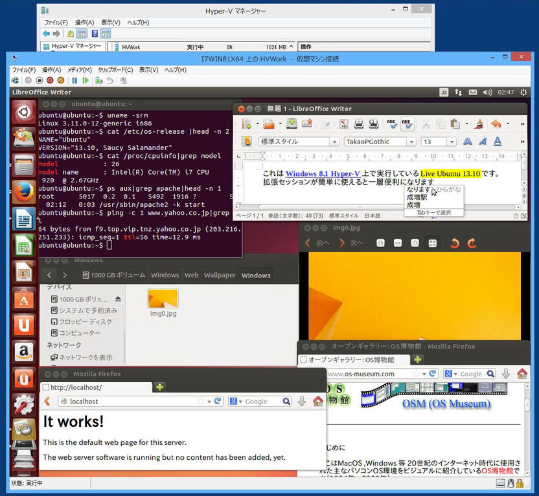Activate the Clone Formatting paintbrush
The width and height of the screenshot is (539, 496).
479,124
